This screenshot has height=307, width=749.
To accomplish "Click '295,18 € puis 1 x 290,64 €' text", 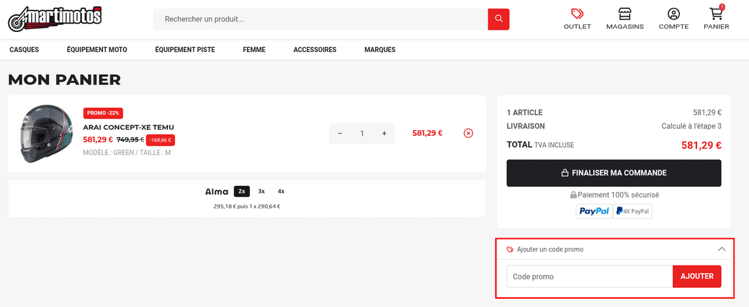I will 246,207.
